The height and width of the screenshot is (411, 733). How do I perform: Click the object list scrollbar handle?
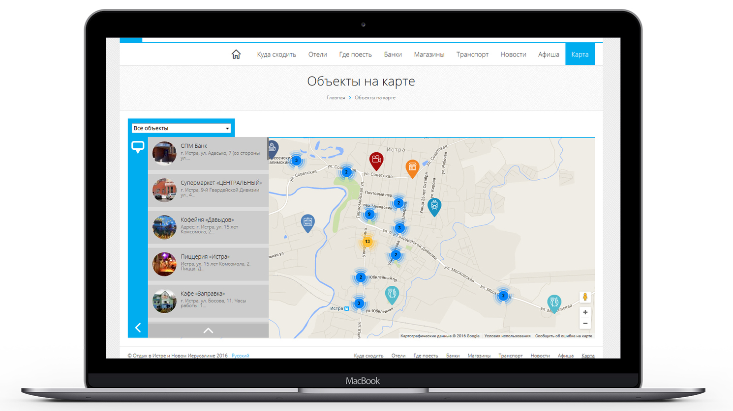[268, 149]
